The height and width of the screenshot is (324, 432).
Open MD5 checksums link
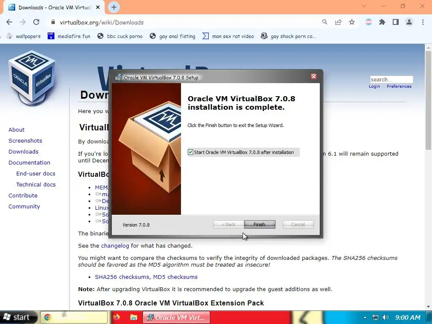tap(175, 277)
